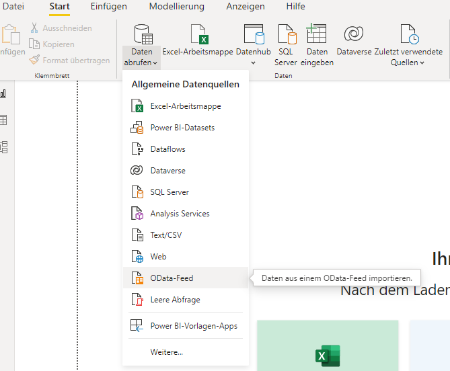Click the Daten eingeben table icon

tap(316, 35)
